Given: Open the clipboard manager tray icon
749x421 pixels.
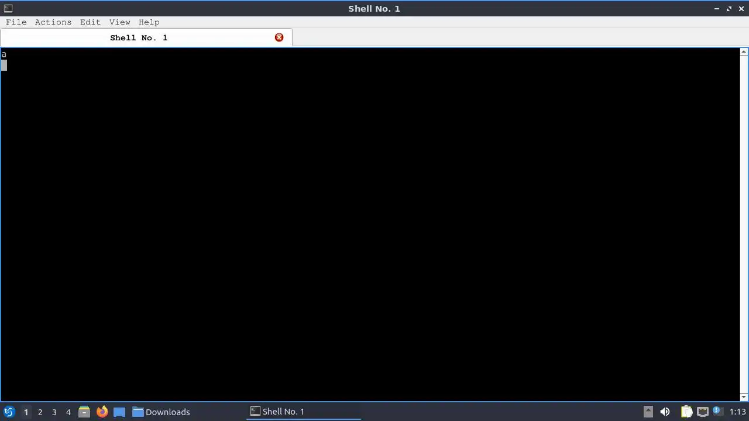Looking at the screenshot, I should point(686,412).
